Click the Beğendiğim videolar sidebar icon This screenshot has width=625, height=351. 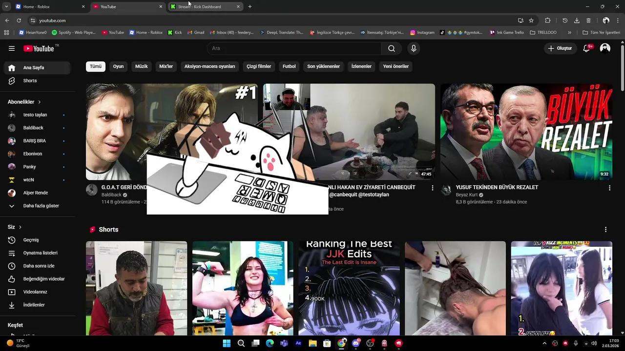[12, 279]
